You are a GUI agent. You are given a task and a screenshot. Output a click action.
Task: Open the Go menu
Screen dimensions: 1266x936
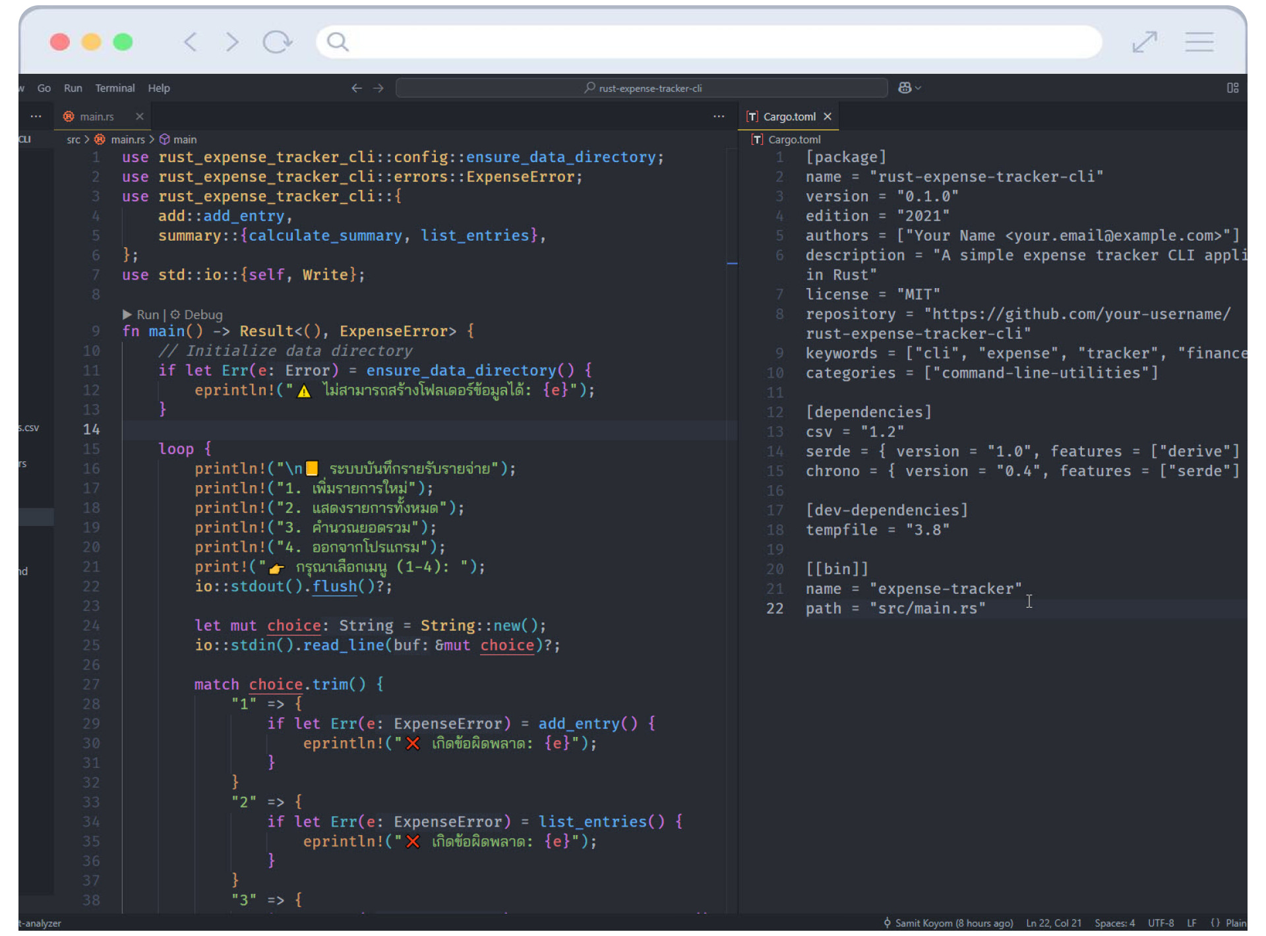pos(44,88)
